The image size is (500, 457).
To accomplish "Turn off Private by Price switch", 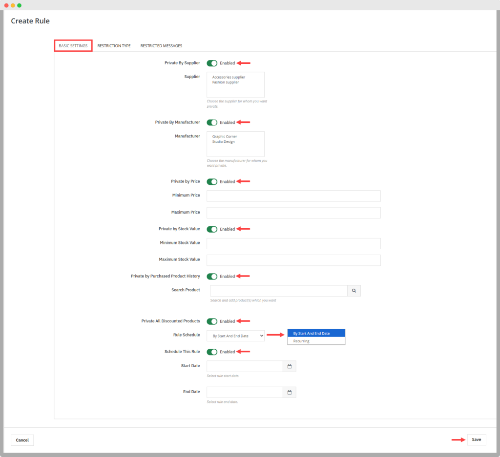I will tap(212, 181).
